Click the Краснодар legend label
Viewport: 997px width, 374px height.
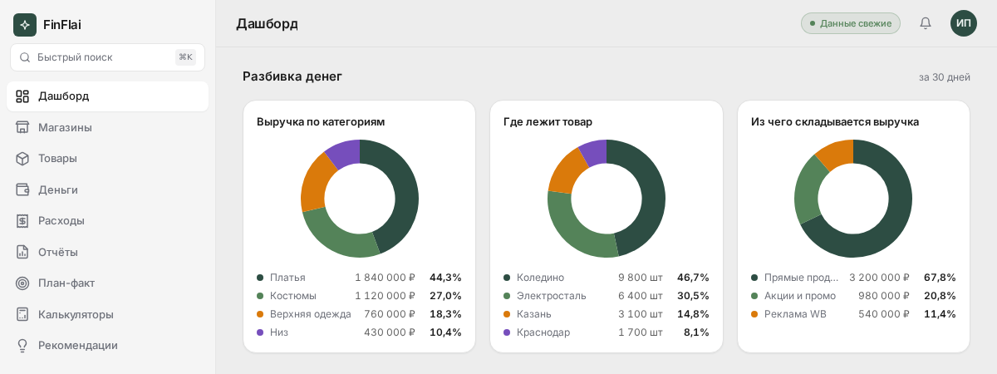click(x=545, y=332)
